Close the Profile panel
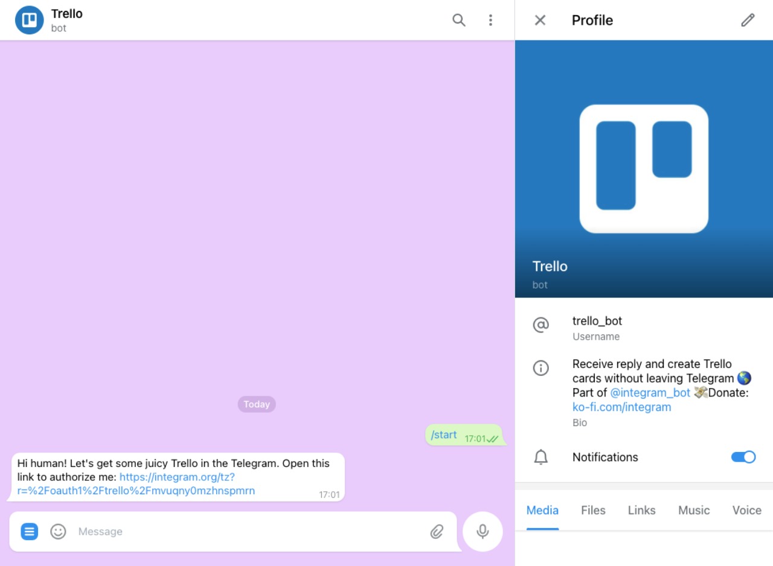 (x=540, y=20)
